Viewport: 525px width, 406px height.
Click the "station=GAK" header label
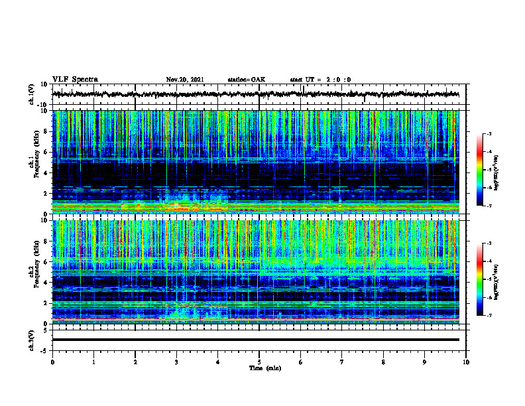247,80
